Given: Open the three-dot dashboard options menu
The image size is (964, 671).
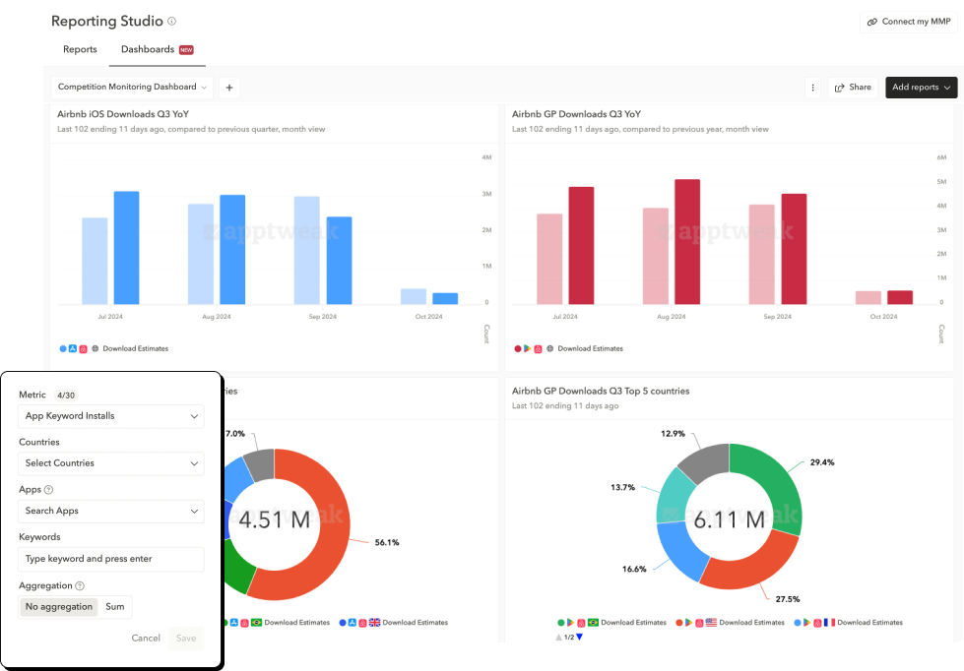Looking at the screenshot, I should (x=812, y=88).
